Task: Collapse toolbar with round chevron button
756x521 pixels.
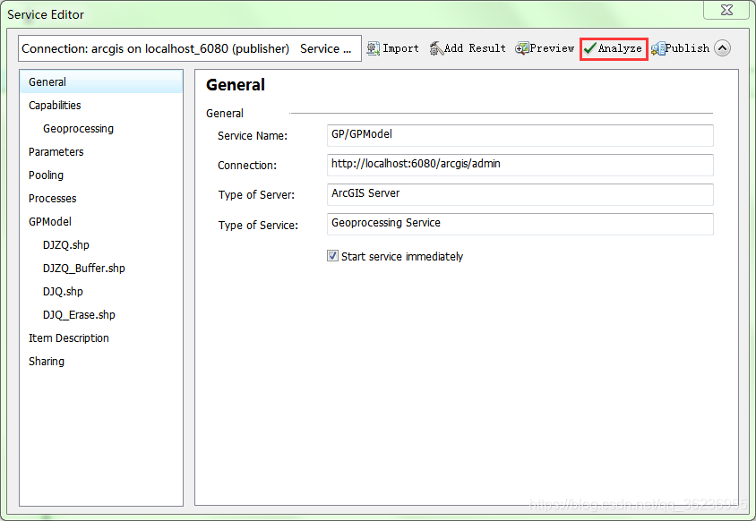Action: point(722,48)
